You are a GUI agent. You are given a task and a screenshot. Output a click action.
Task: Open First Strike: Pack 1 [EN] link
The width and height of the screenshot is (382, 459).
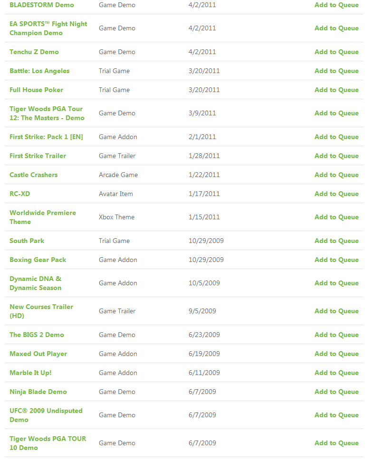46,137
